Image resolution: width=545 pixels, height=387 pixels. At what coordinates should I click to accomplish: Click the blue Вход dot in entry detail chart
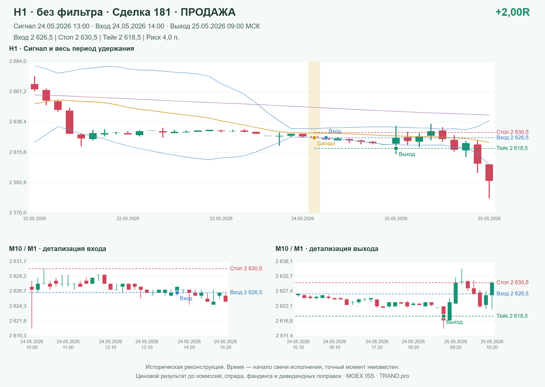[177, 293]
